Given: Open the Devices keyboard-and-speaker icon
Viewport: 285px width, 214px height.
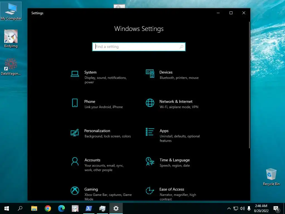Looking at the screenshot, I should click(150, 74).
